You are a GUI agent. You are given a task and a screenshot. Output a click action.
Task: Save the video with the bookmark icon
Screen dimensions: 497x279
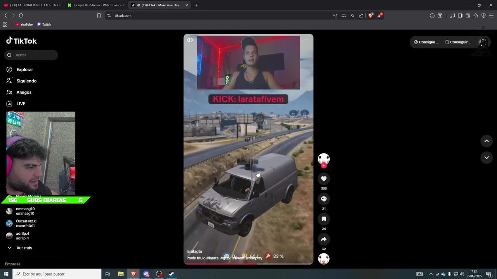[x=324, y=219]
